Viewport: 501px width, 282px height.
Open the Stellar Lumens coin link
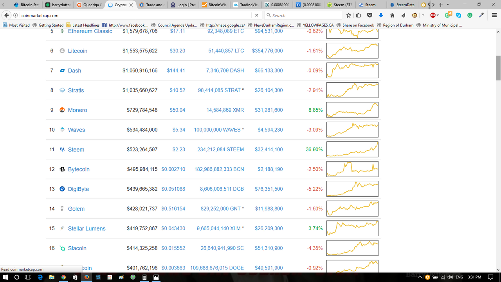coord(87,228)
